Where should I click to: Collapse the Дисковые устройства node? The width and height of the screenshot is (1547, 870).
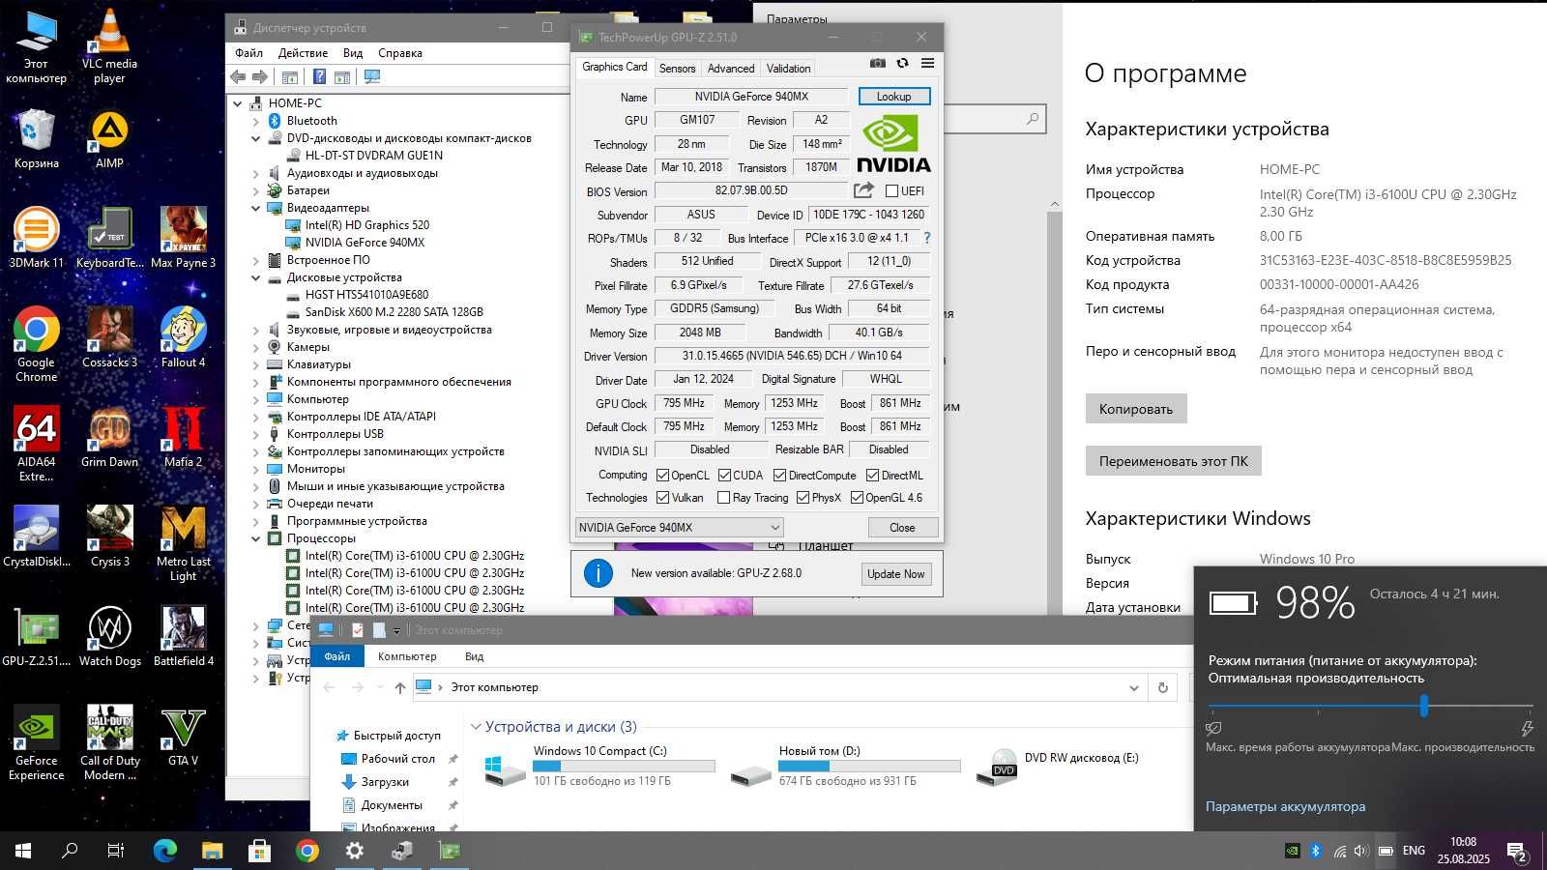pyautogui.click(x=256, y=277)
